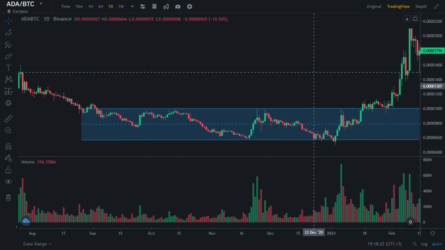Take a chart snapshot with camera icon
The height and width of the screenshot is (250, 445).
click(178, 7)
